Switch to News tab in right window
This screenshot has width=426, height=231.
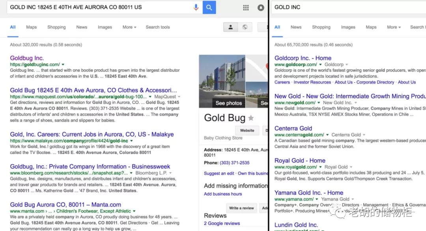coord(296,27)
